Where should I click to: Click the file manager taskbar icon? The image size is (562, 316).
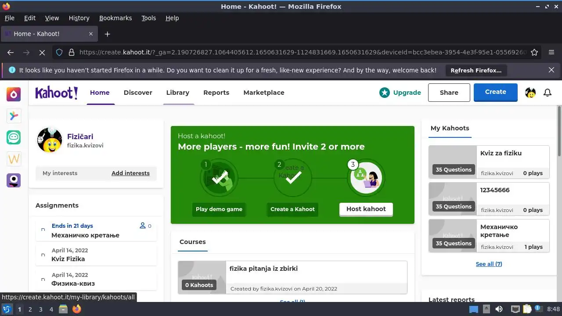[63, 309]
